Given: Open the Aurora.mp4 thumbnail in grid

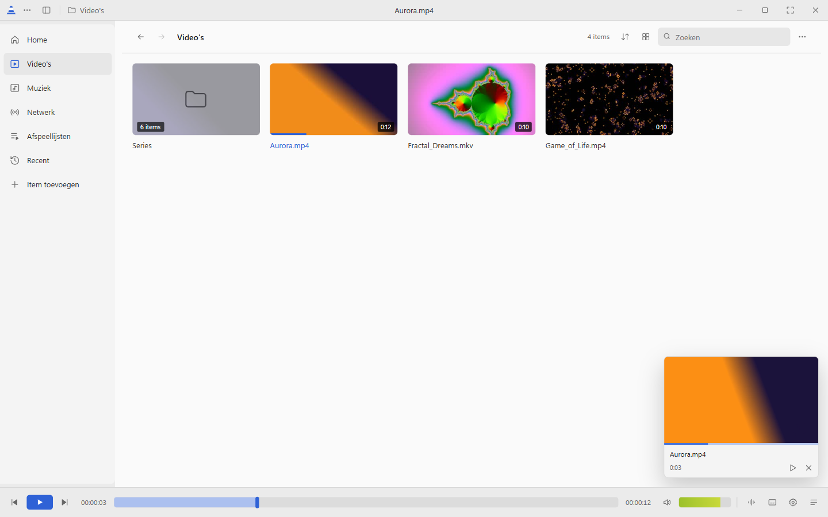Looking at the screenshot, I should coord(333,99).
